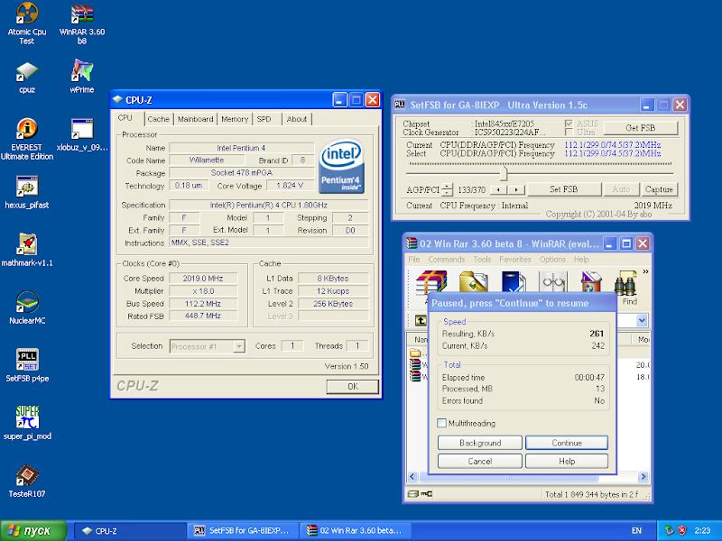Click the FSB frequency slider thumb in SetFSB

tap(504, 173)
